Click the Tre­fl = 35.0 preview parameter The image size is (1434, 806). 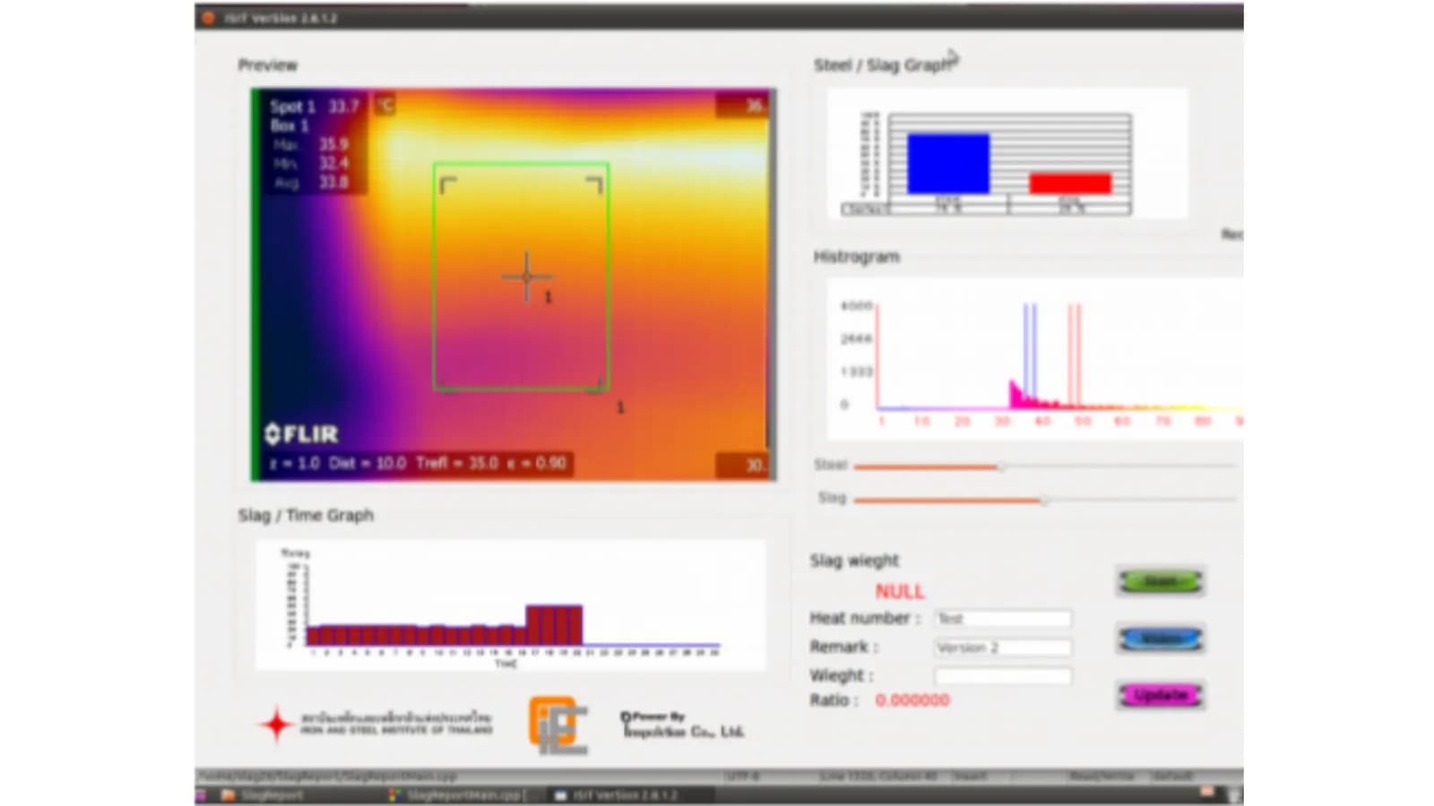pyautogui.click(x=457, y=463)
